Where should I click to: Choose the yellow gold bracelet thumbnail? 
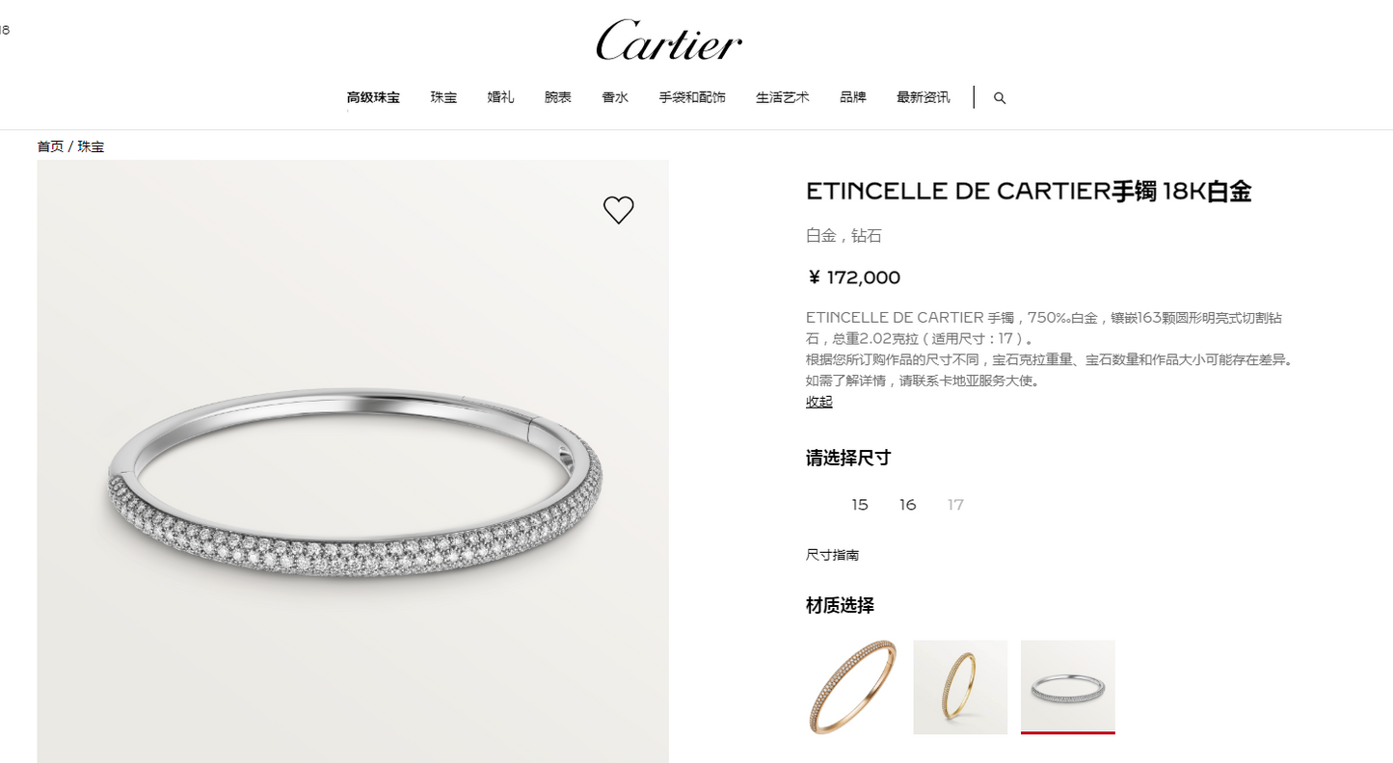tap(960, 687)
